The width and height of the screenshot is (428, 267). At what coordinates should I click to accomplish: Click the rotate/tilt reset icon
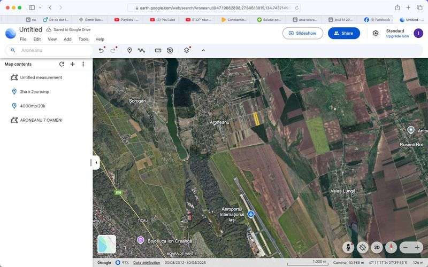363,247
